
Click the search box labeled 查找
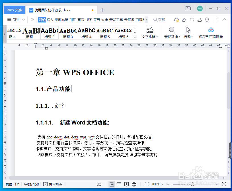159,20
